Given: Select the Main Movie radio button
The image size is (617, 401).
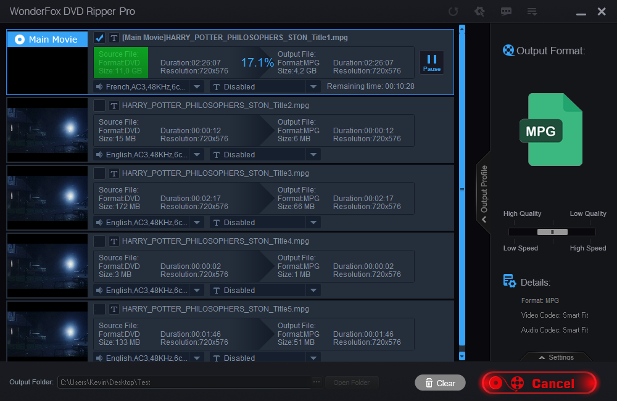Looking at the screenshot, I should pyautogui.click(x=20, y=39).
